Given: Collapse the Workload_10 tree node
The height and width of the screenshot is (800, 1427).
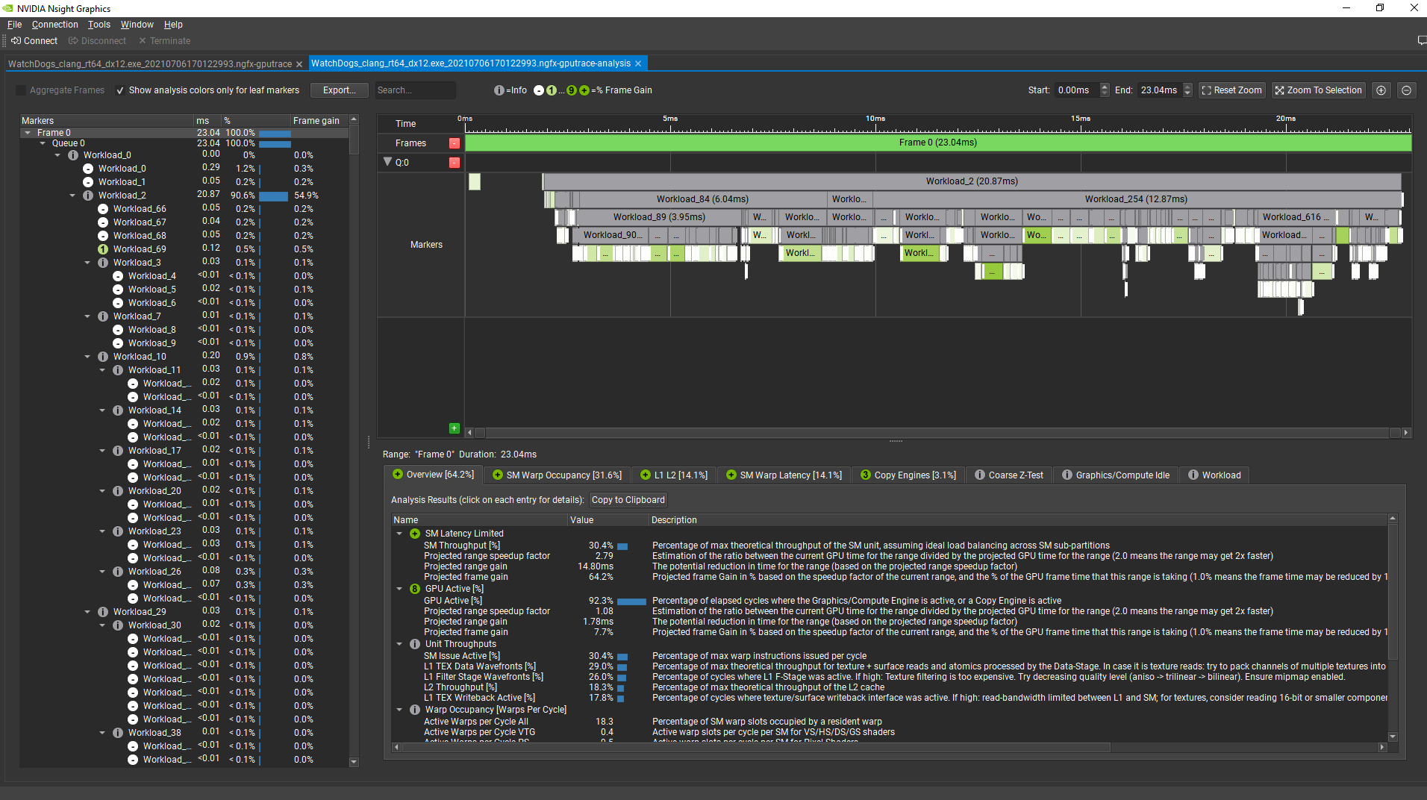Looking at the screenshot, I should [87, 357].
